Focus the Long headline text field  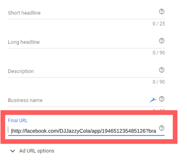click(x=83, y=42)
